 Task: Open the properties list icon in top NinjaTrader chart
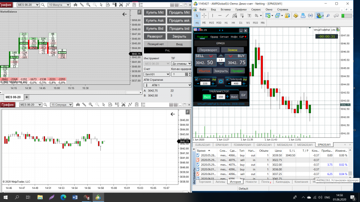point(141,4)
